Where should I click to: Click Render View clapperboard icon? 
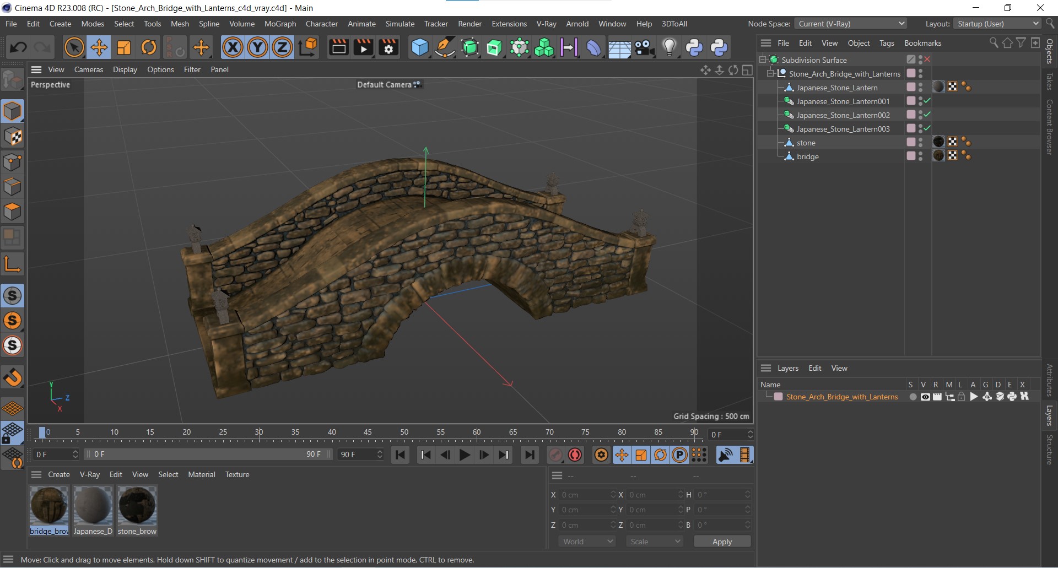(338, 47)
